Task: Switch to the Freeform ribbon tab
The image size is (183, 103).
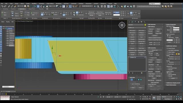Action: [13, 9]
